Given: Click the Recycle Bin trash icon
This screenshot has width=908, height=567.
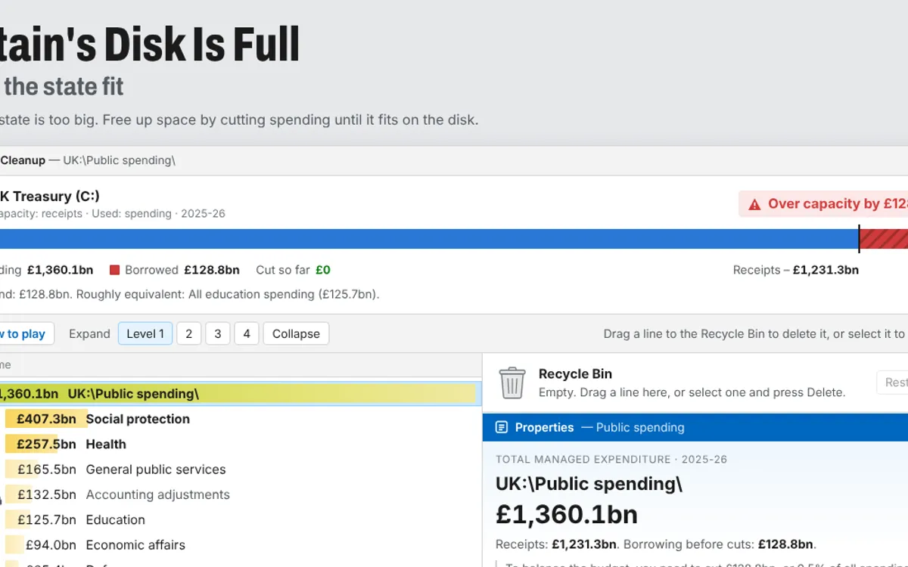Looking at the screenshot, I should coord(512,383).
